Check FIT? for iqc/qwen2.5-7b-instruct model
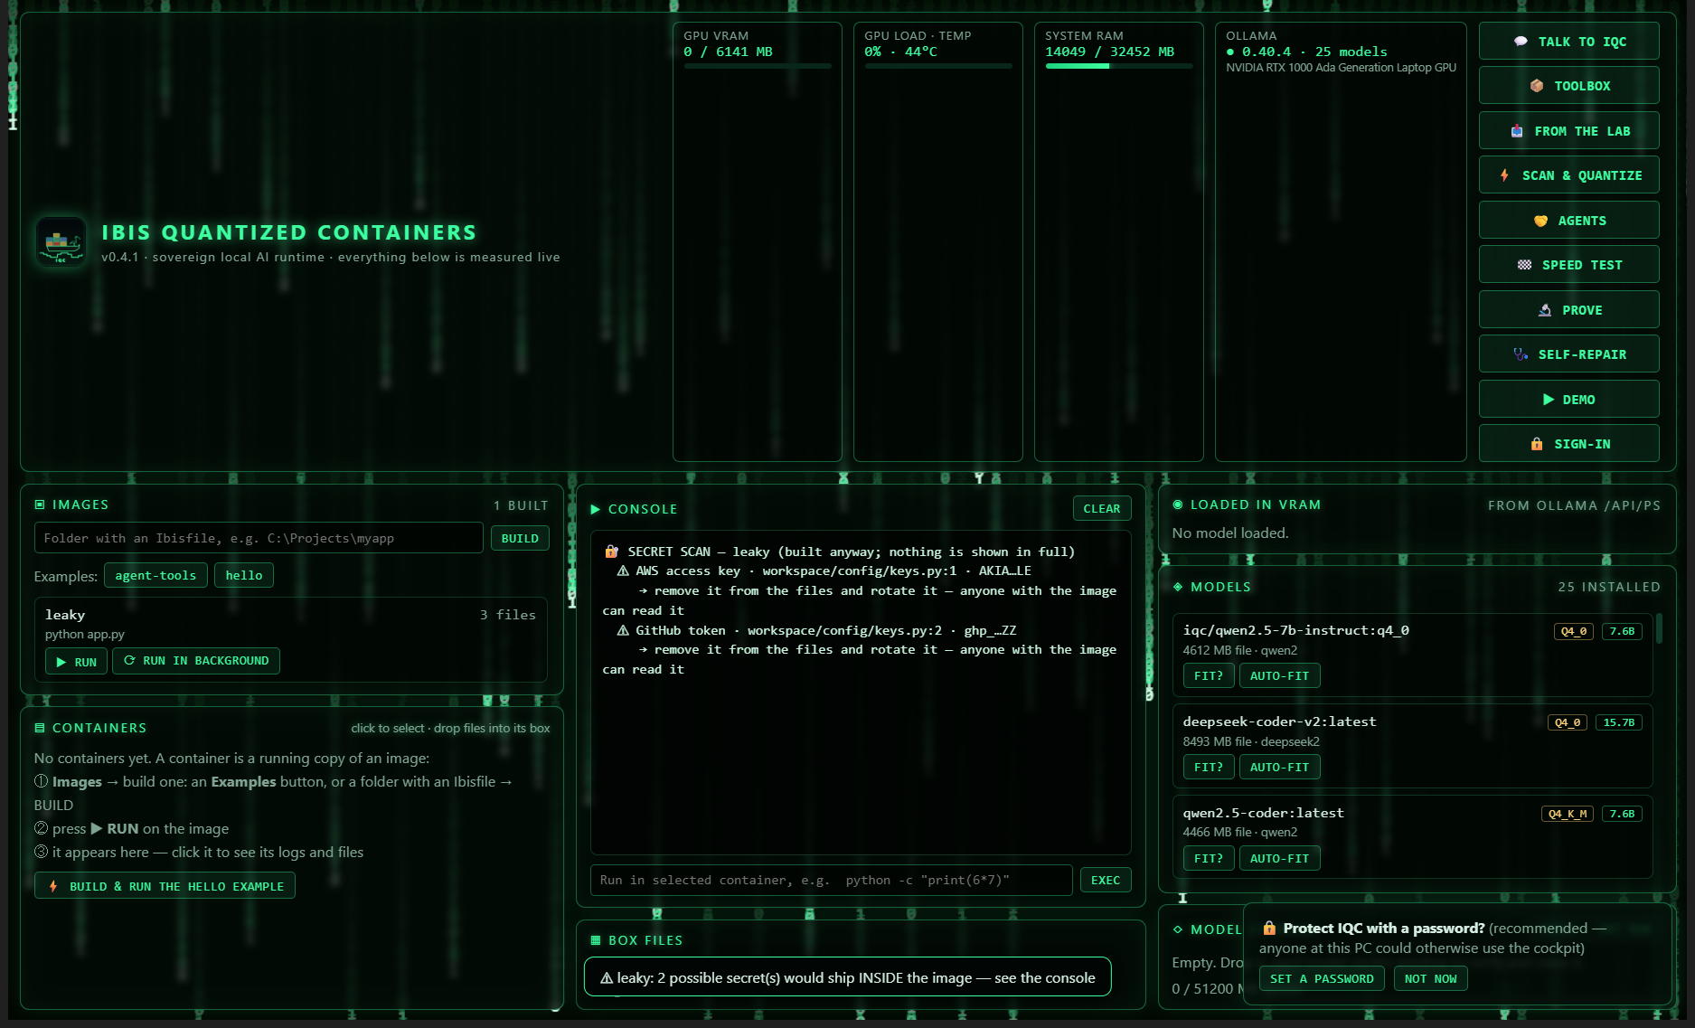The image size is (1695, 1028). tap(1209, 675)
